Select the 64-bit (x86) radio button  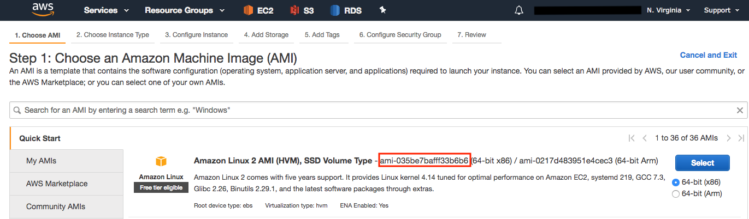pos(676,182)
